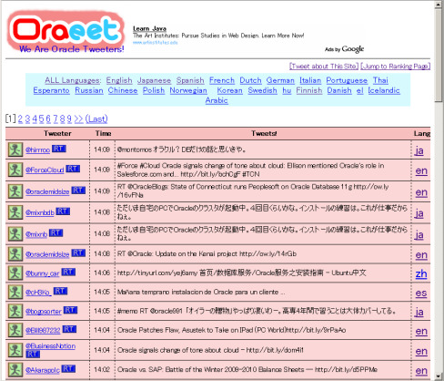Click the RT badge next to @Bill987232
This screenshot has height=381, width=444.
click(69, 329)
